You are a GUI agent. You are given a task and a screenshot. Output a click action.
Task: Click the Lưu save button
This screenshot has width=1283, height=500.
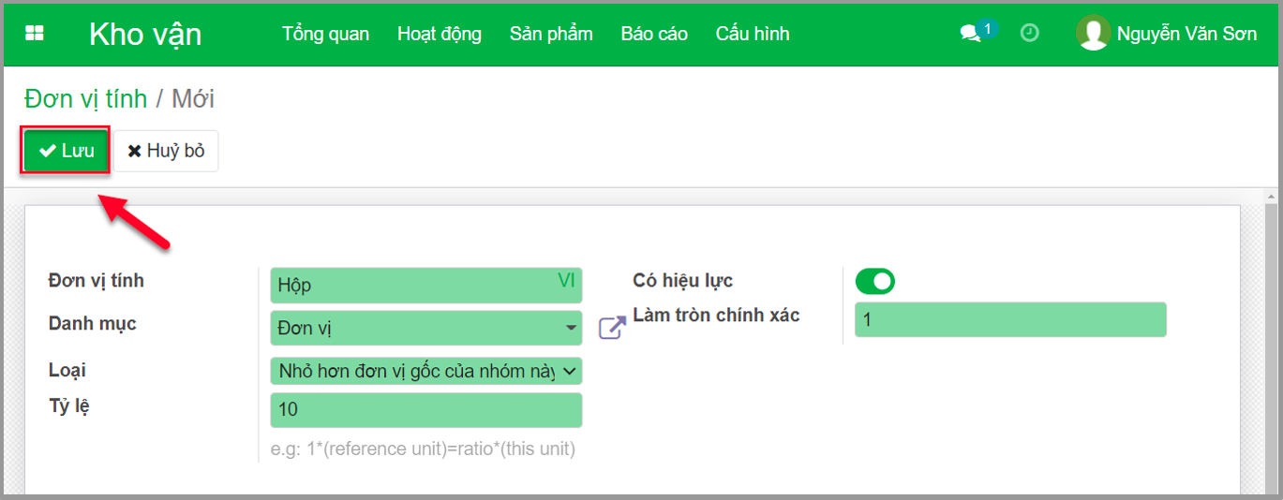[x=67, y=151]
